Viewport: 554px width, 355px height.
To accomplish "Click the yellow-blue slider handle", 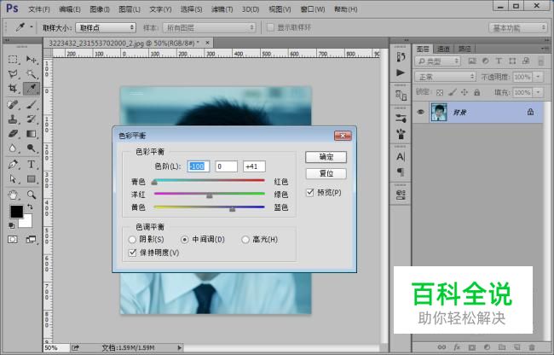I will click(232, 209).
